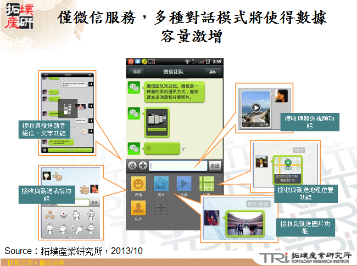Play the 0:15 coastal road video
This screenshot has height=266, width=357.
point(255,107)
